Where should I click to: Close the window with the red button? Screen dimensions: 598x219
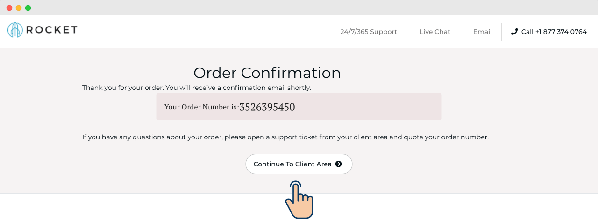(9, 8)
